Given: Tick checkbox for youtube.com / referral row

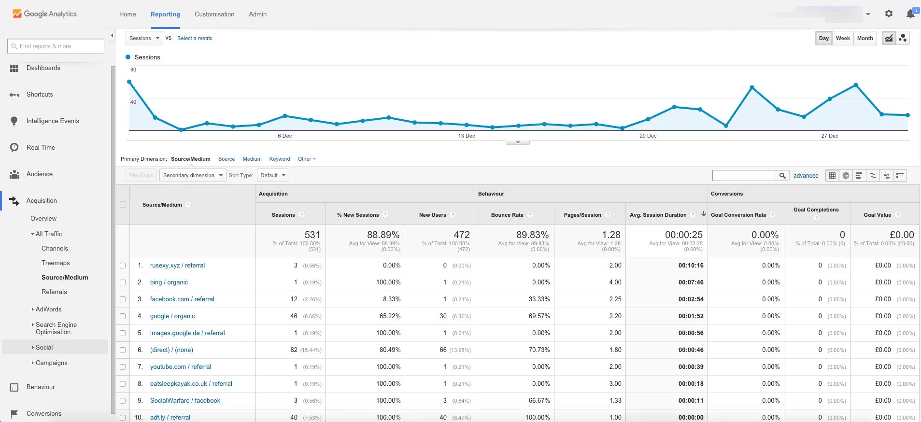Looking at the screenshot, I should click(x=123, y=367).
